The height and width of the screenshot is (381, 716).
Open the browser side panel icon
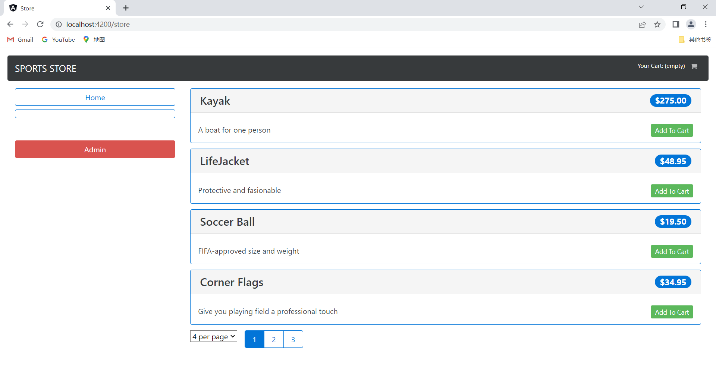676,24
